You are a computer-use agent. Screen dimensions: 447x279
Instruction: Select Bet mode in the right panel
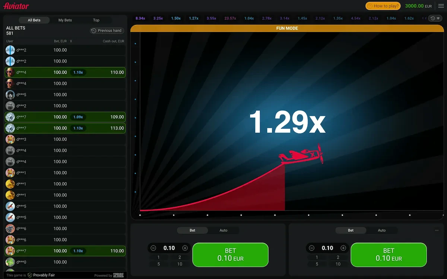click(351, 231)
